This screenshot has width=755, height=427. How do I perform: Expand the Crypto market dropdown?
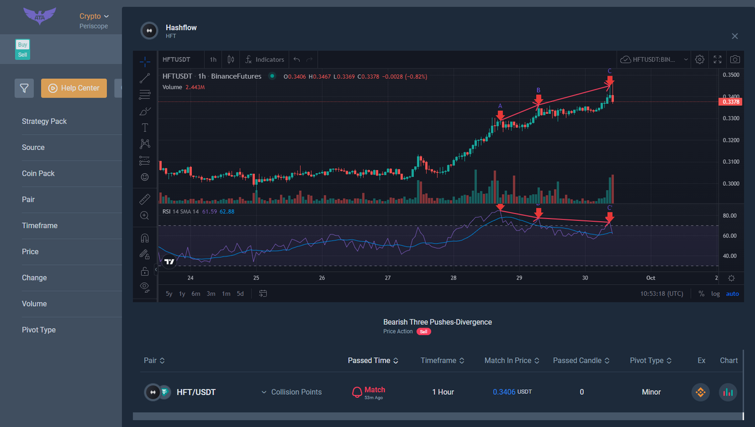point(94,16)
